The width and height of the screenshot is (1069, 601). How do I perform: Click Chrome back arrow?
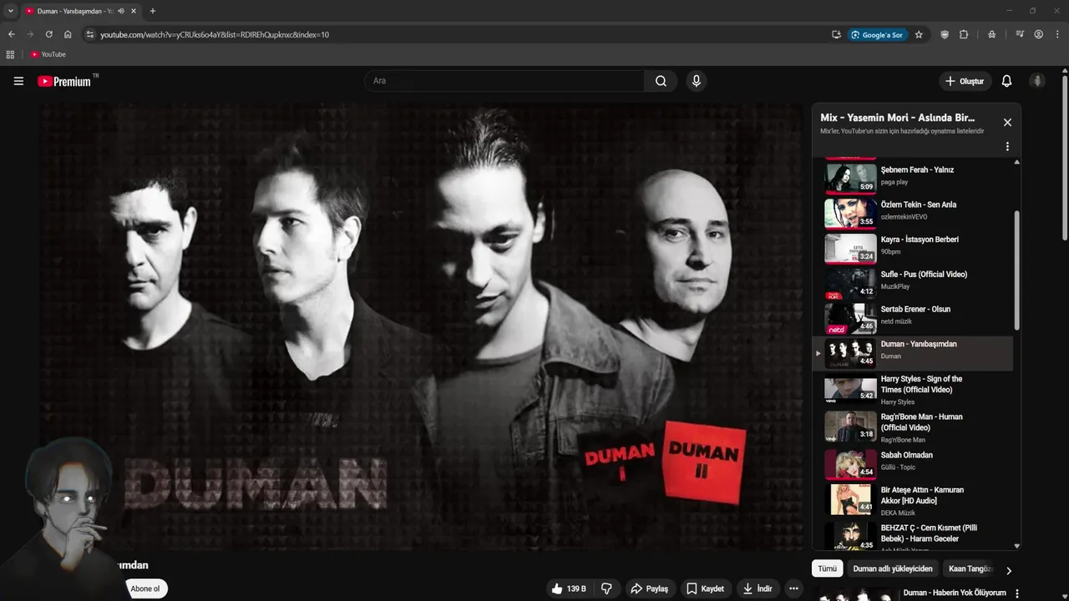[x=11, y=34]
